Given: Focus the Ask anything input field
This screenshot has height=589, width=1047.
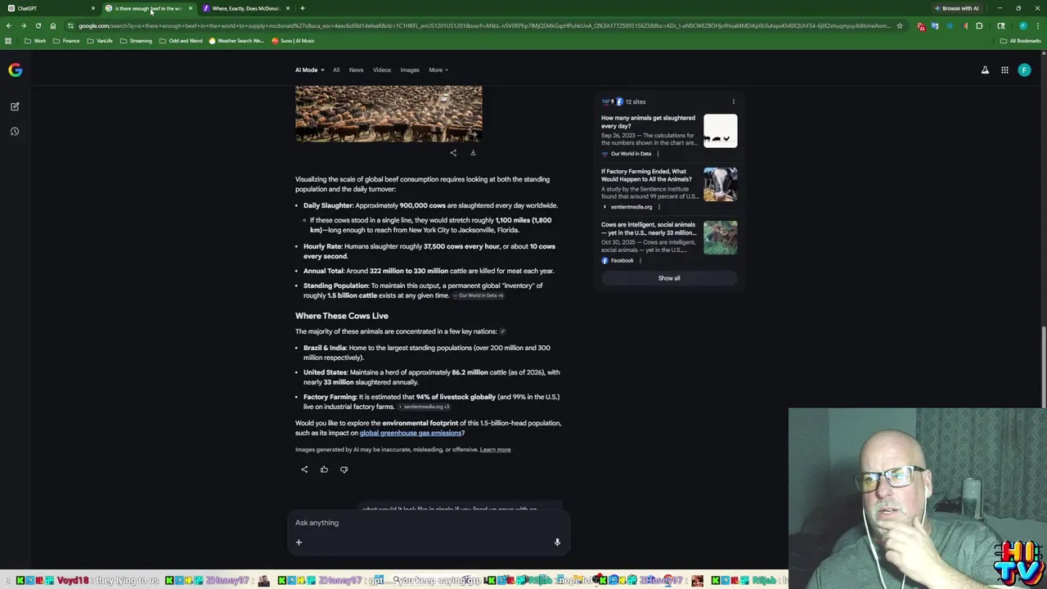Looking at the screenshot, I should pyautogui.click(x=428, y=523).
